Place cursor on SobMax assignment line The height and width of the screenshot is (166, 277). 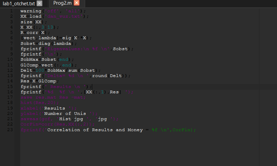46,59
